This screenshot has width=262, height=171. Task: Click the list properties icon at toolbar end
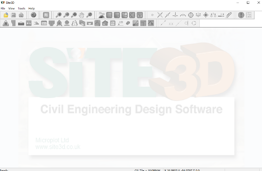(x=249, y=15)
